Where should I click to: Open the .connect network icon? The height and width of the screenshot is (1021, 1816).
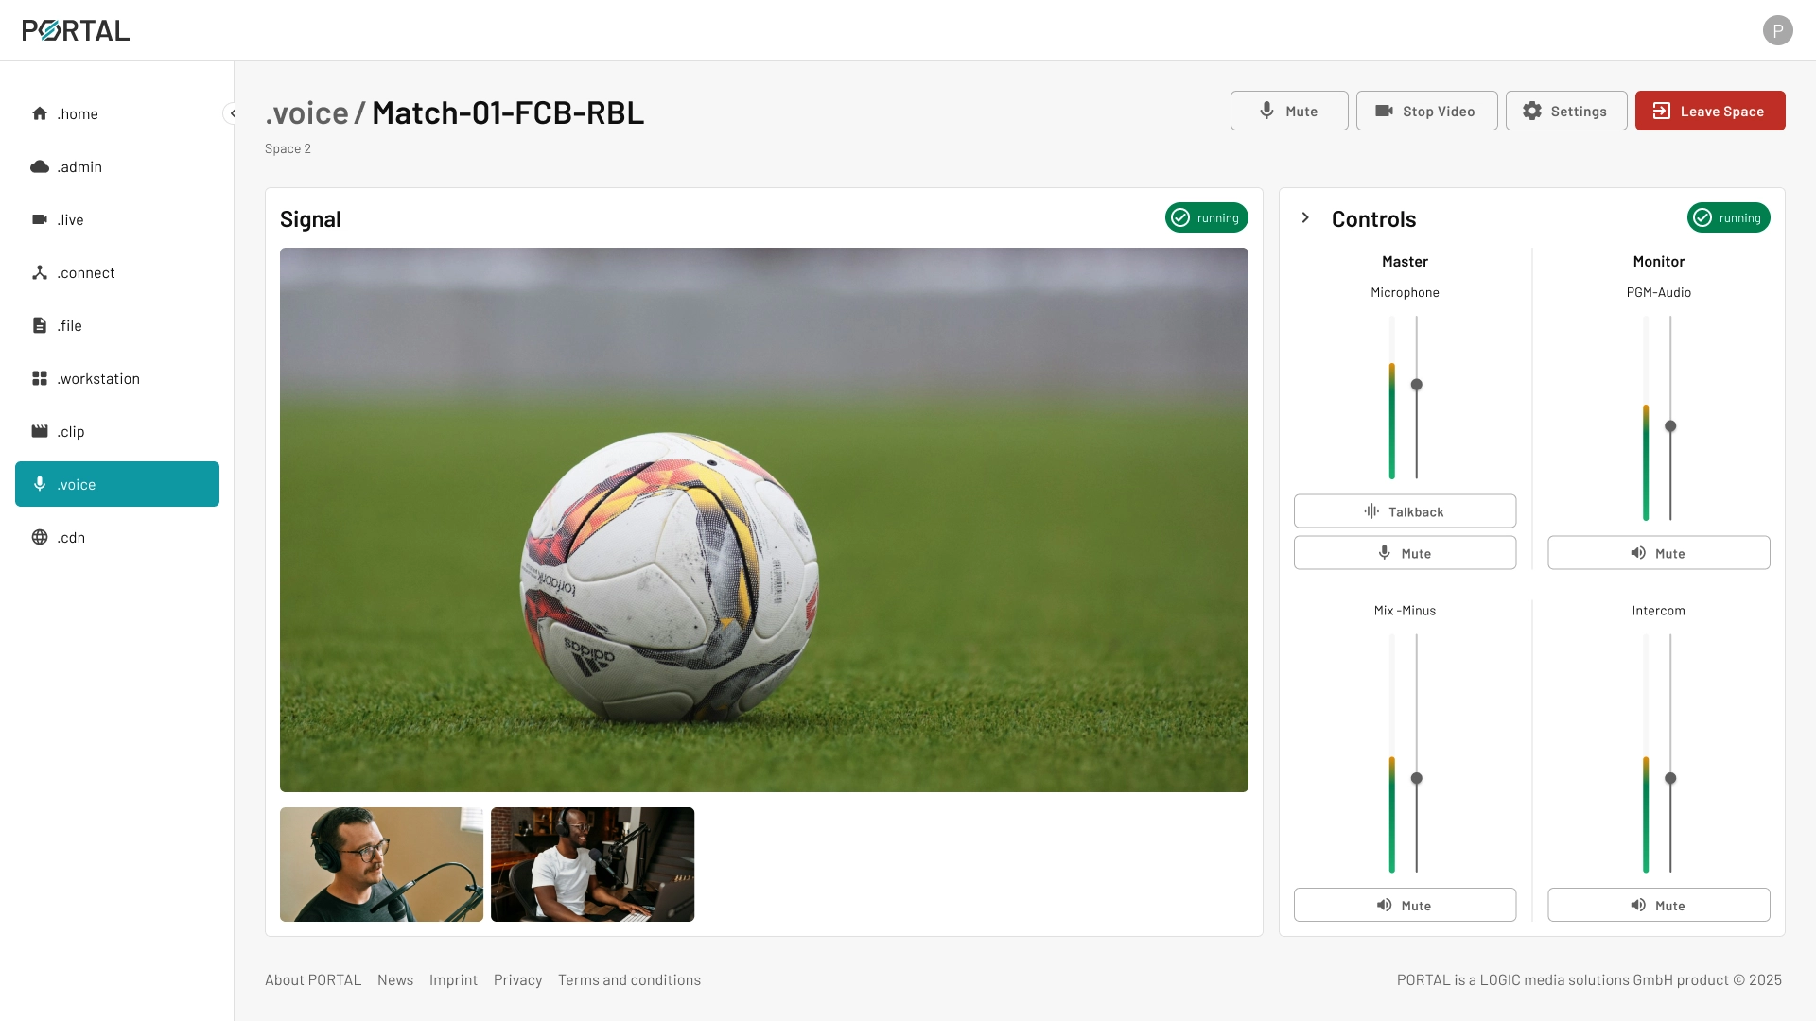coord(40,272)
